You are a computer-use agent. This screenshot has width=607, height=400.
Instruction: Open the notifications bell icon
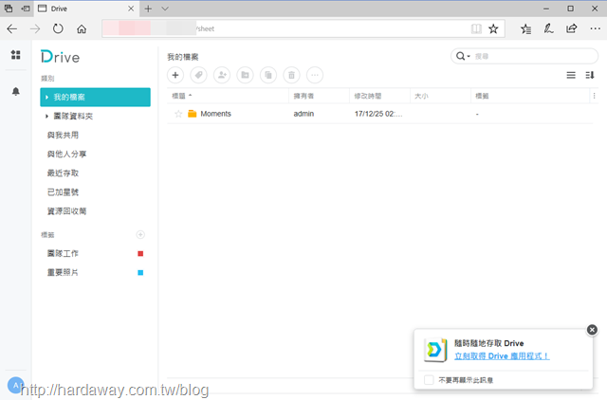15,91
